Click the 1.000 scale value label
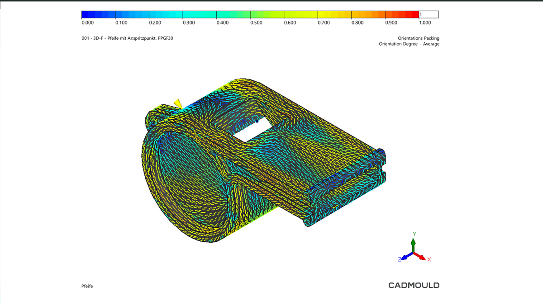543x305 pixels. 425,23
